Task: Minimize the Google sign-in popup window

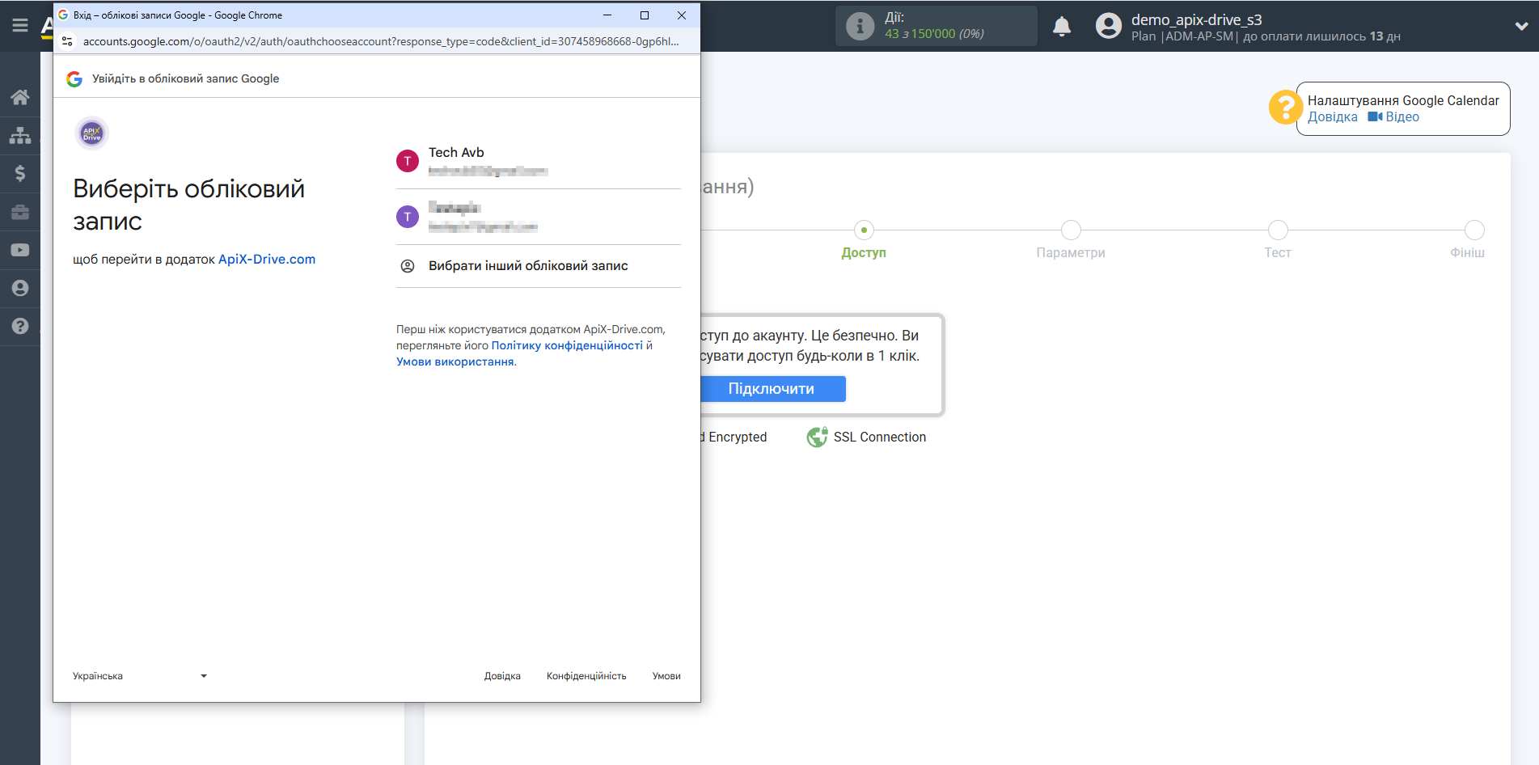Action: 607,15
